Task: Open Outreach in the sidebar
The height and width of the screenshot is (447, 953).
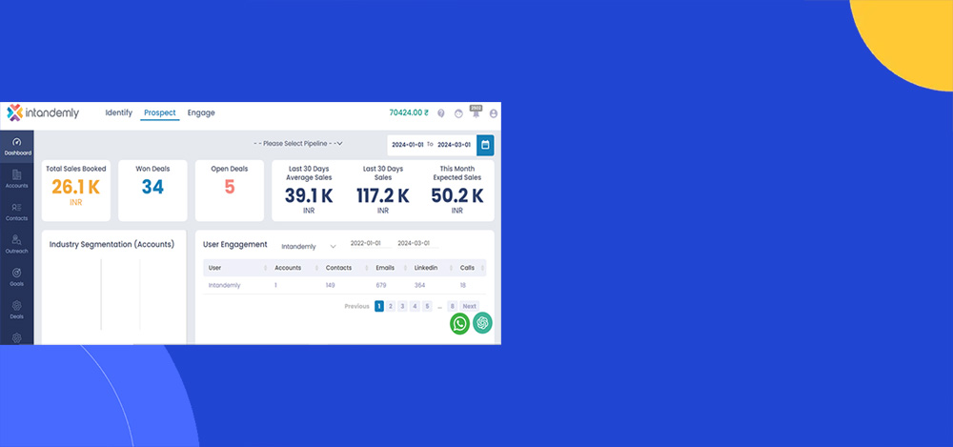Action: [17, 245]
